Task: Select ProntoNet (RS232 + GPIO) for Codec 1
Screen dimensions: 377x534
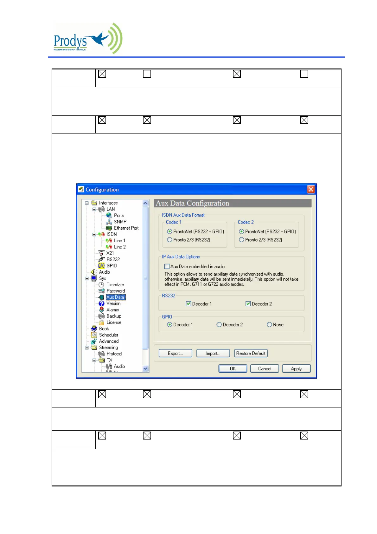Action: pyautogui.click(x=169, y=231)
